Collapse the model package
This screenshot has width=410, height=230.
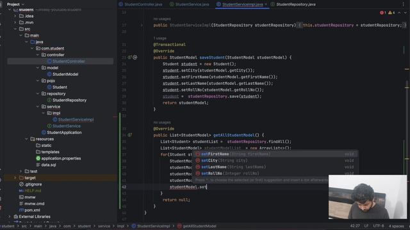(x=38, y=68)
